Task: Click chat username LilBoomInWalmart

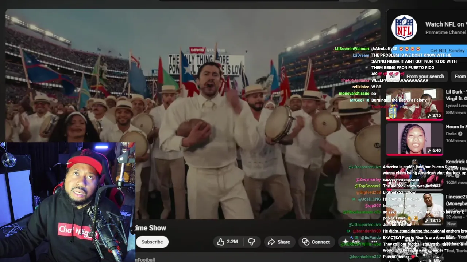Action: click(x=352, y=49)
